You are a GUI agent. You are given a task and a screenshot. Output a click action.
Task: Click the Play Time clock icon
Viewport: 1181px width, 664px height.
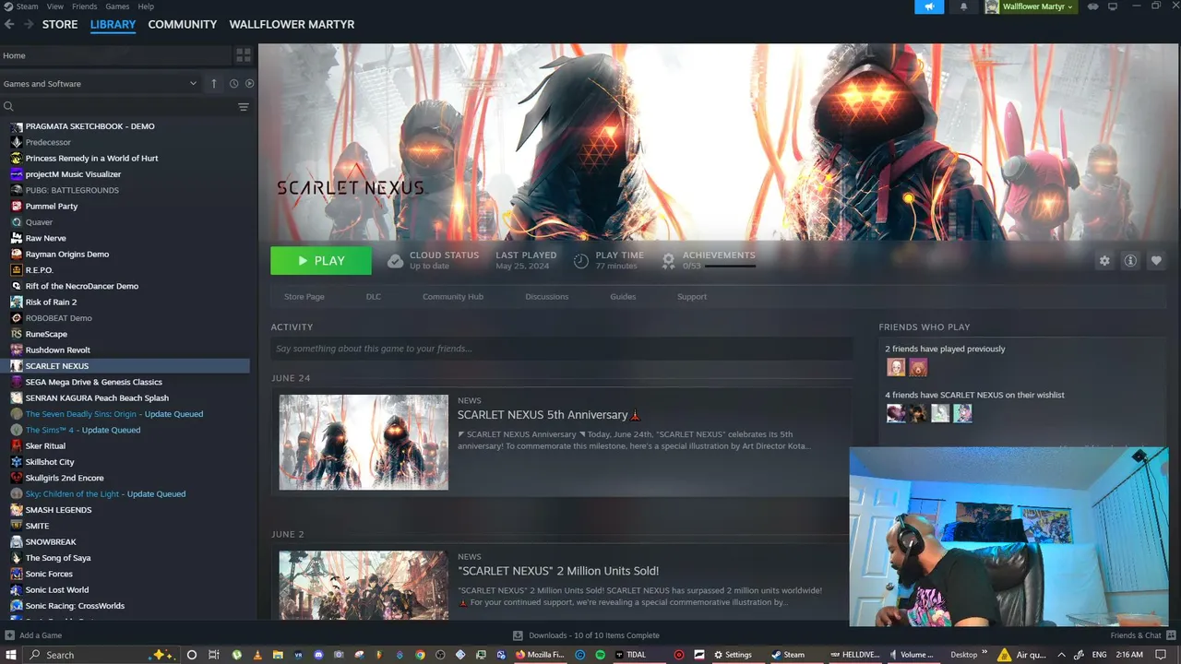(x=581, y=261)
